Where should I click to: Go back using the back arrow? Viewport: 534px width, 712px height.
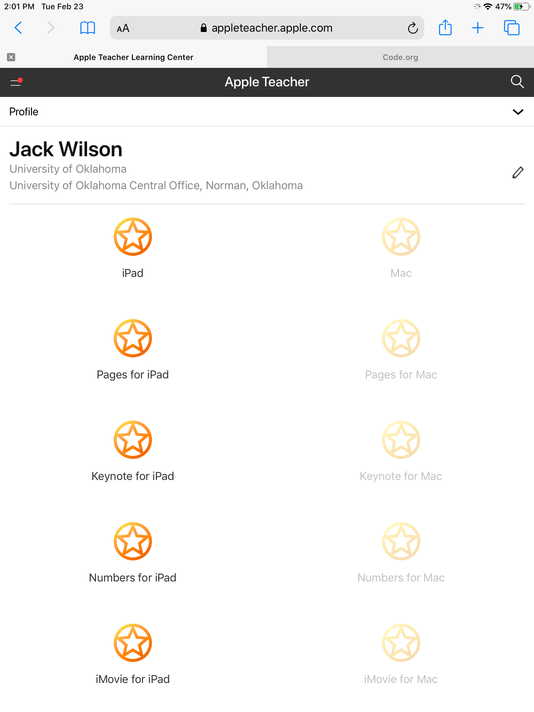tap(18, 28)
